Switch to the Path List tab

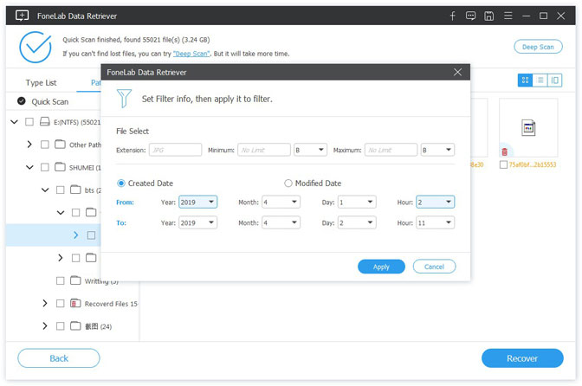96,83
